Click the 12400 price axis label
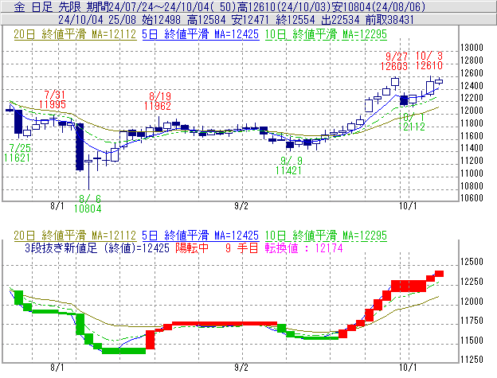This screenshot has height=378, width=497. (472, 85)
